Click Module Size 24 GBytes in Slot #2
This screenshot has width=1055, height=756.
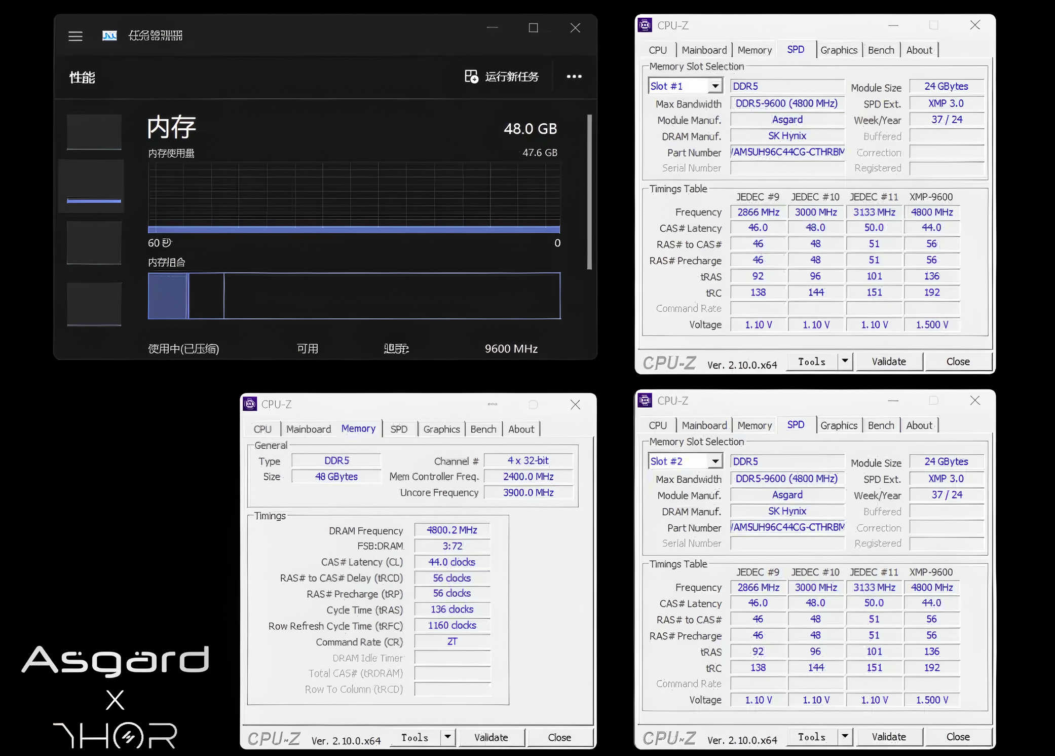[x=946, y=461]
